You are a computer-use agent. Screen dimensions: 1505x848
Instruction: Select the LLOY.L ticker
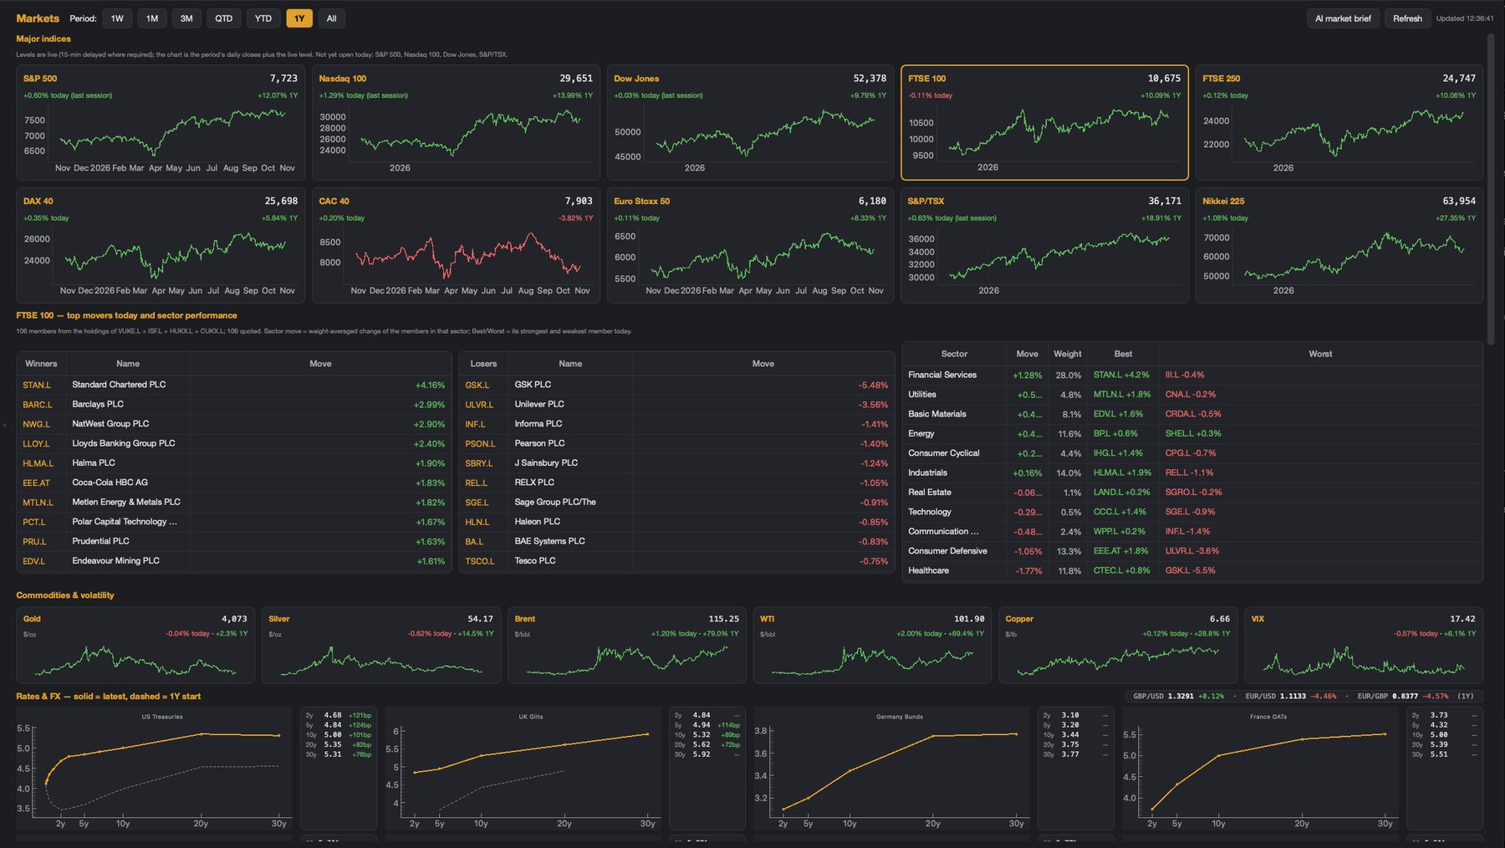tap(36, 444)
